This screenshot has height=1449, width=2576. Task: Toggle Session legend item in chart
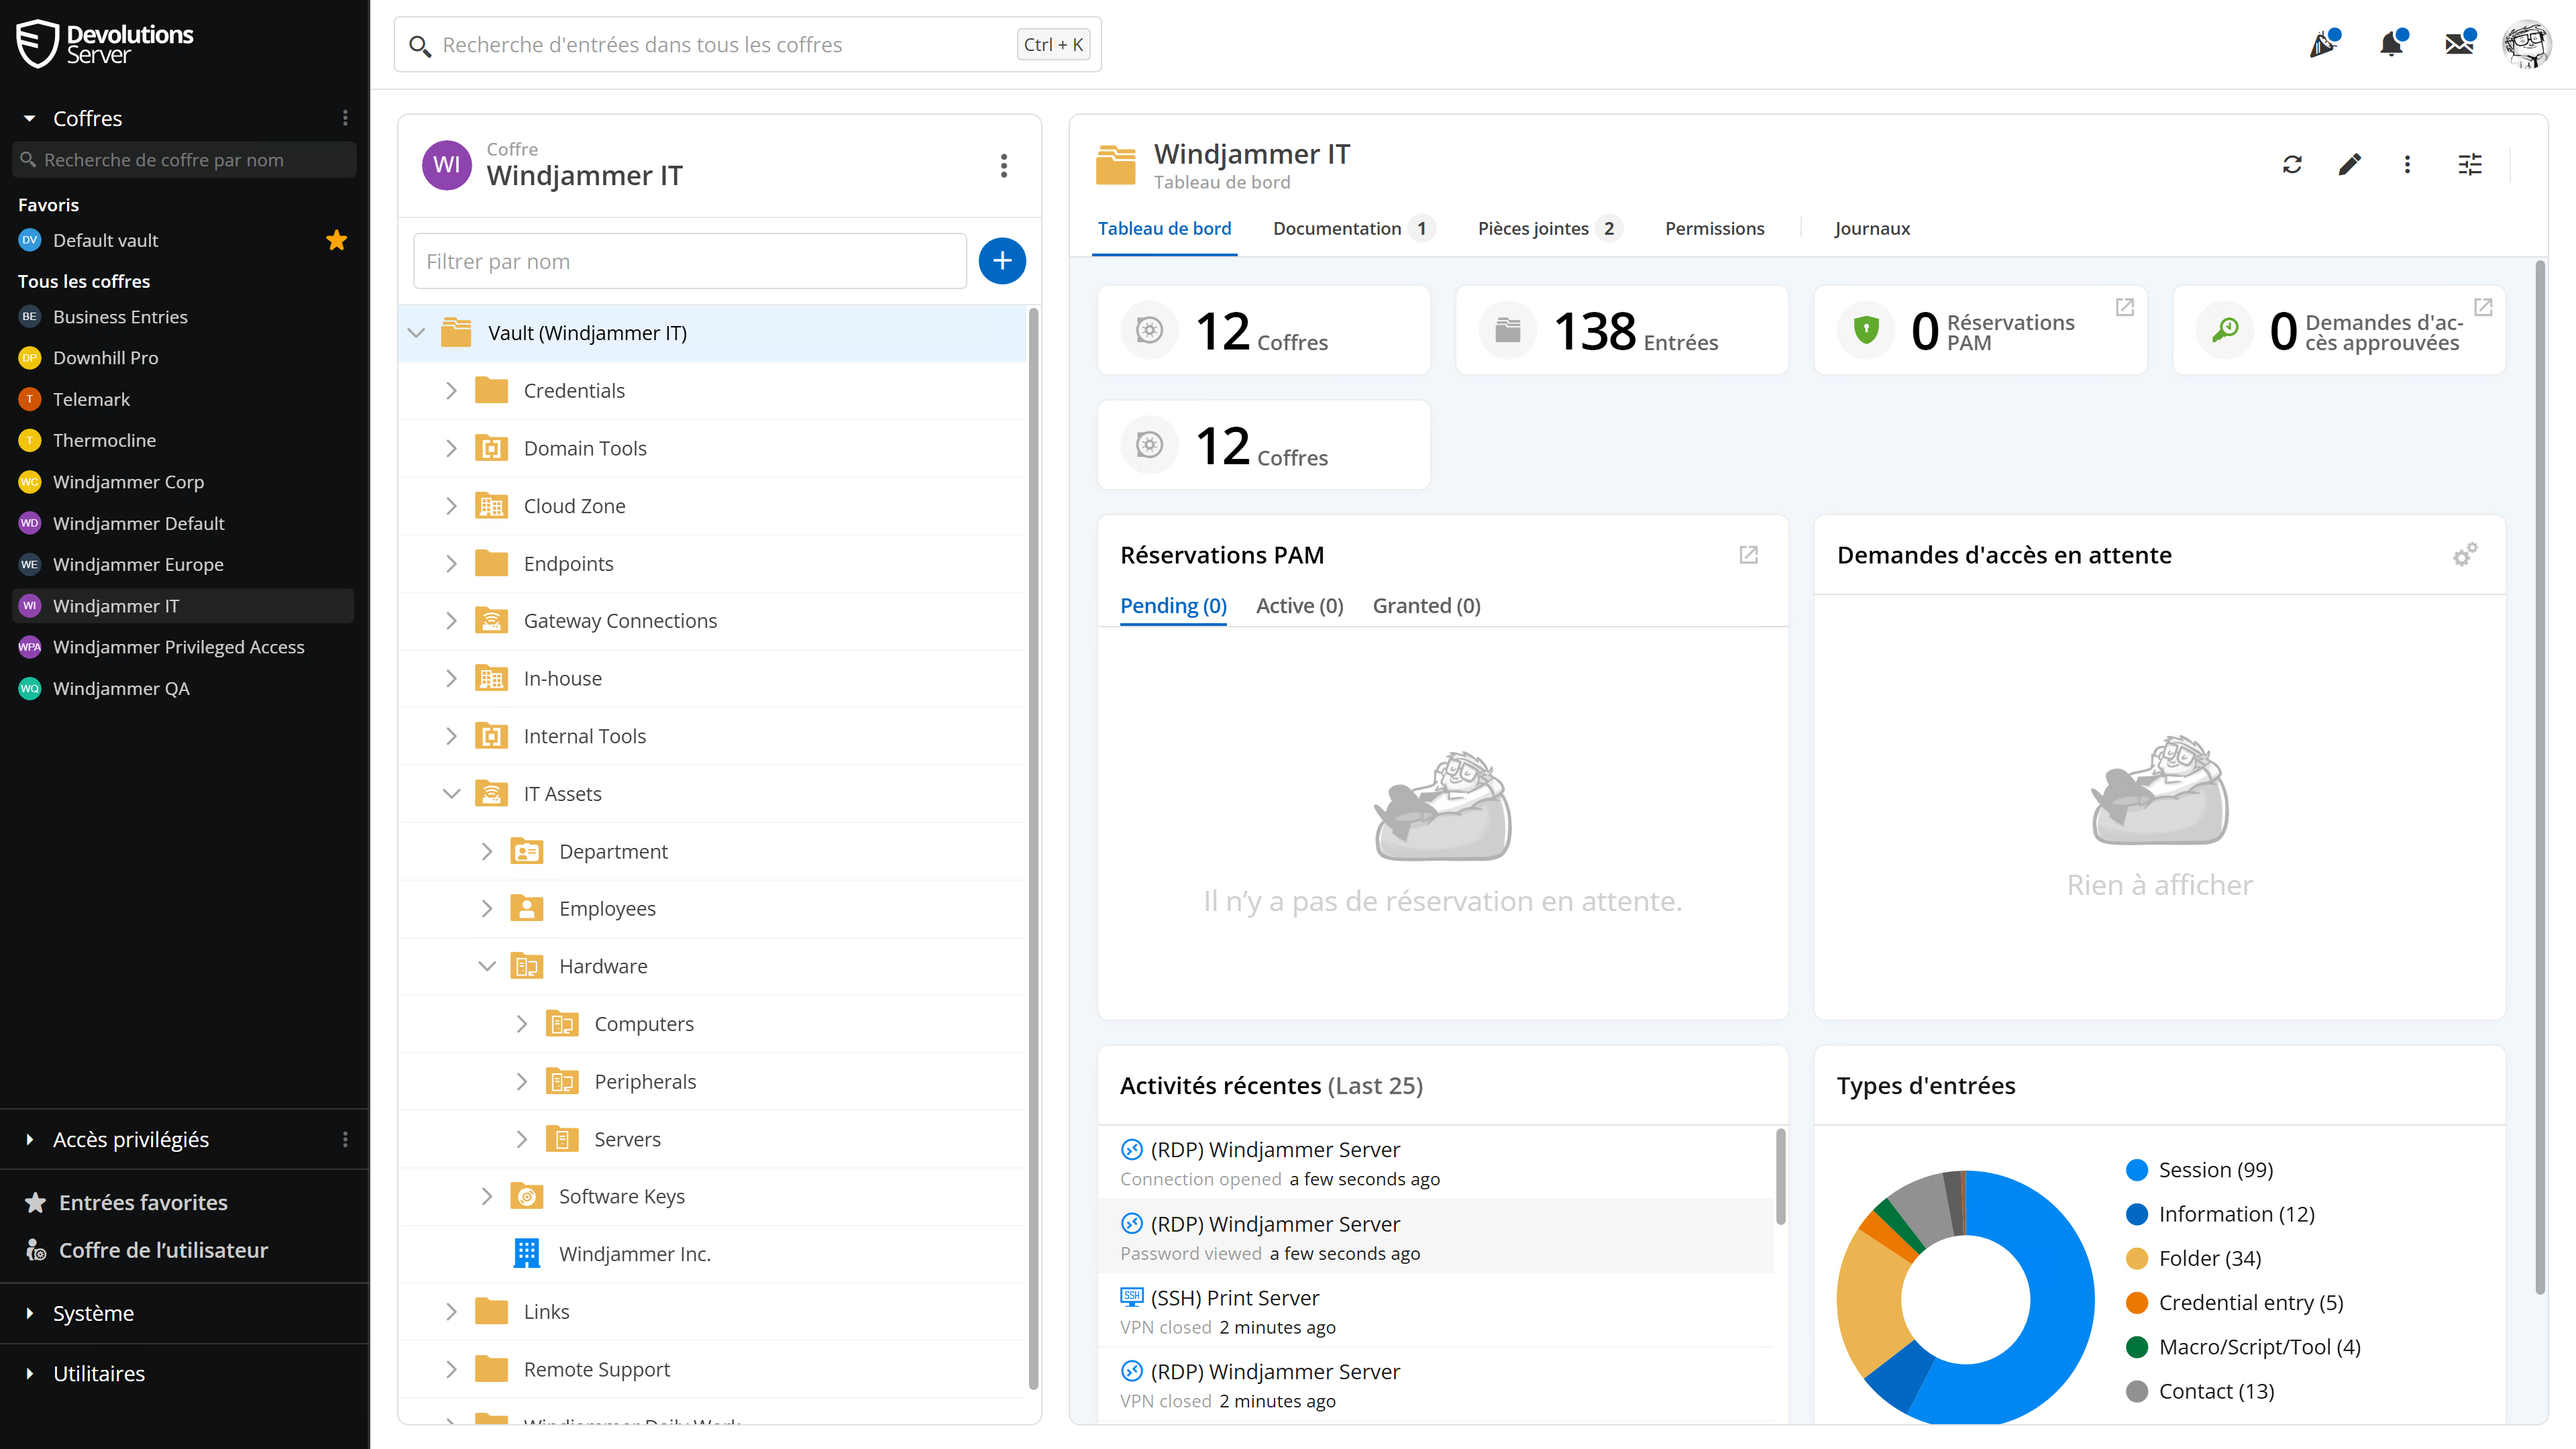click(x=2215, y=1170)
